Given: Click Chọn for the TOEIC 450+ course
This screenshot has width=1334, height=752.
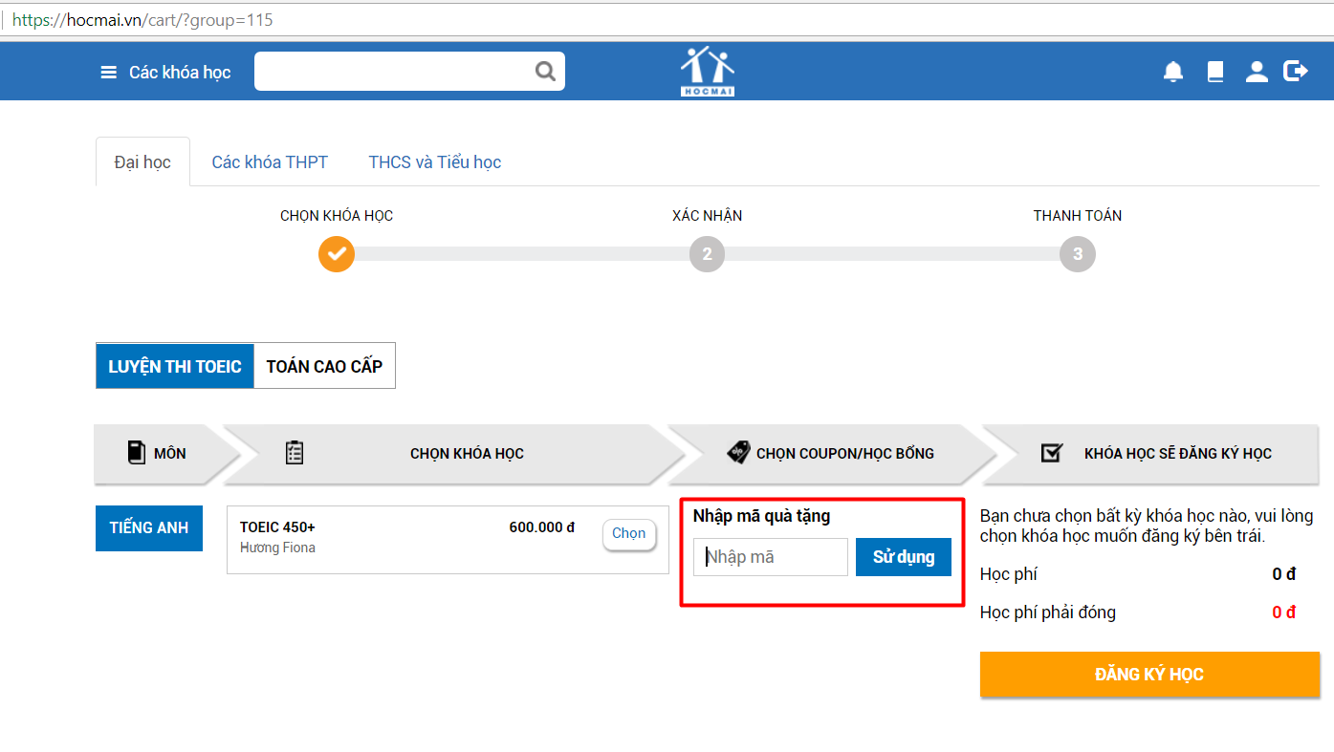Looking at the screenshot, I should [629, 534].
